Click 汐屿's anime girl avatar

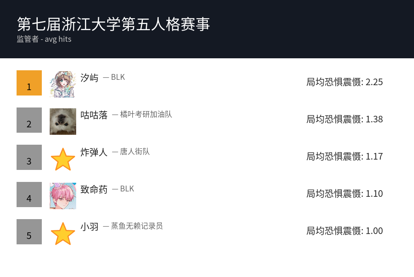[63, 84]
